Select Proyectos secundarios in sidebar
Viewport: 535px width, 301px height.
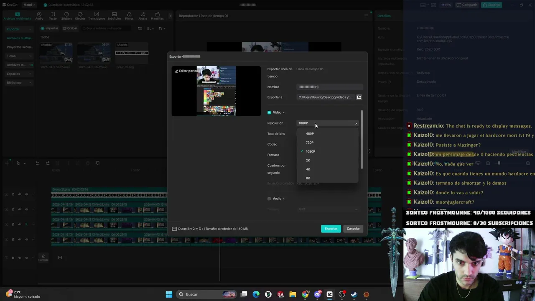(19, 47)
